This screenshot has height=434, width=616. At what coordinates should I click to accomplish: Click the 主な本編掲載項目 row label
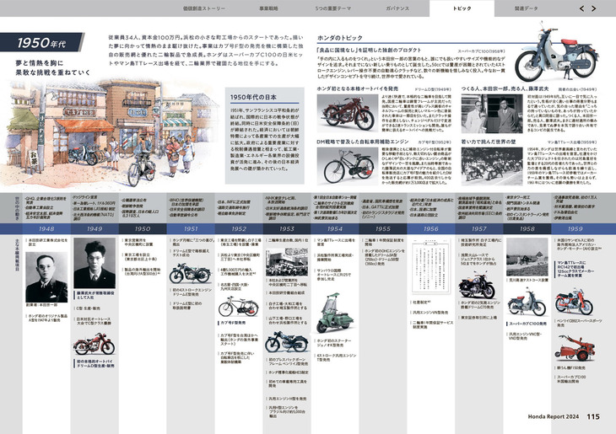[x=17, y=255]
